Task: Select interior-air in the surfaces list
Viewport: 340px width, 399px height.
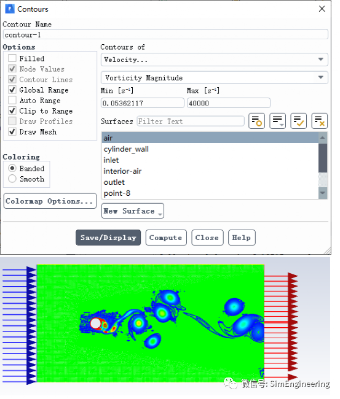Action: [210, 171]
